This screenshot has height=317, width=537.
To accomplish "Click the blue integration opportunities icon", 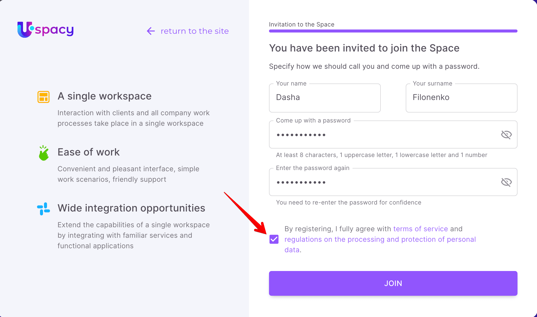I will click(x=43, y=209).
